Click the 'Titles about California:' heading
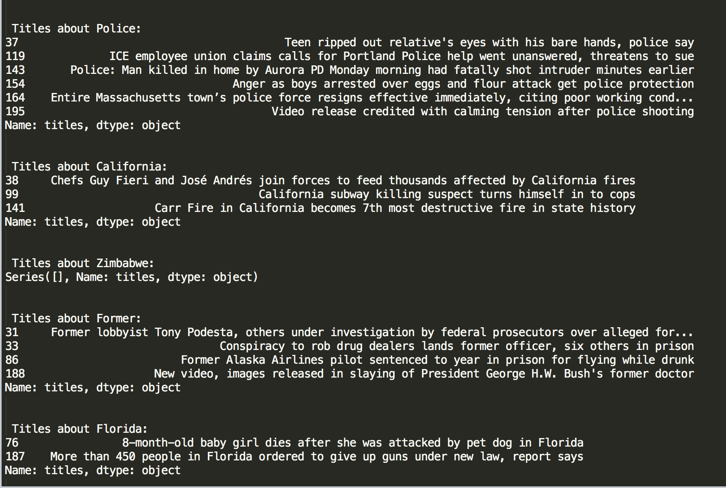 89,167
